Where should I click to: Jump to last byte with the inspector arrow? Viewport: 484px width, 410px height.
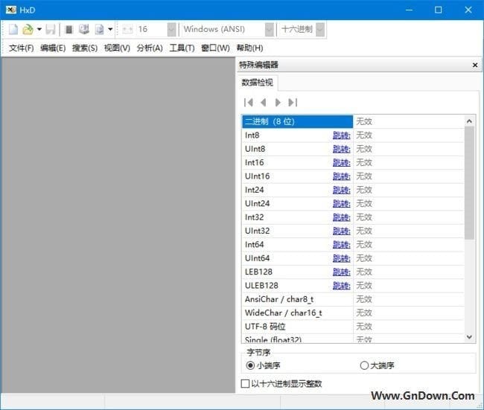[293, 103]
